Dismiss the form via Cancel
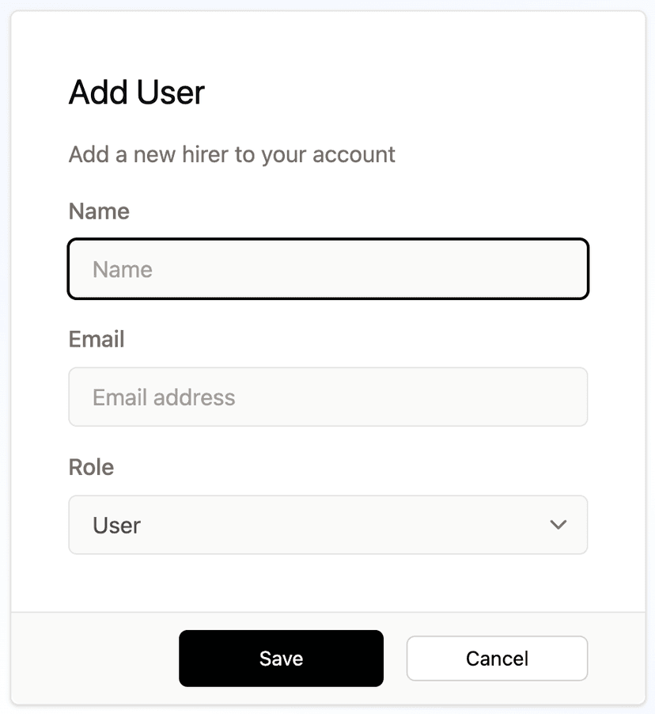 coord(496,658)
